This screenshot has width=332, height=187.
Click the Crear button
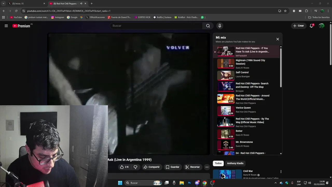coord(299,26)
